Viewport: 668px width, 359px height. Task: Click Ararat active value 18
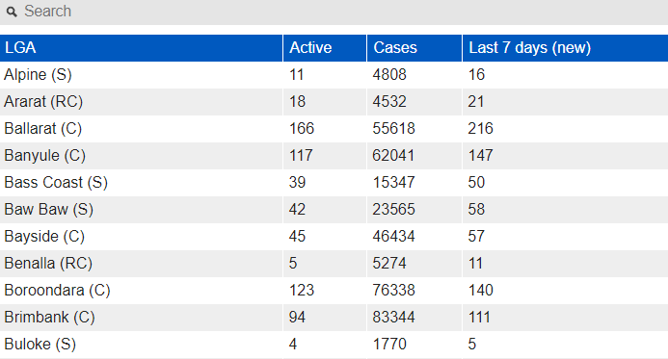(x=297, y=102)
